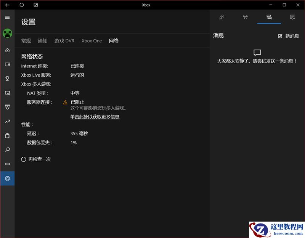This screenshot has height=238, width=305.
Task: Click the refresh icon in the title bar
Action: click(x=22, y=5)
